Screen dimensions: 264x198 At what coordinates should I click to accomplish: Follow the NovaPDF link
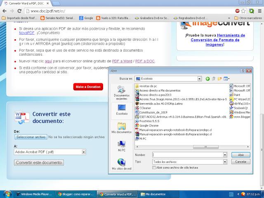tap(26, 33)
